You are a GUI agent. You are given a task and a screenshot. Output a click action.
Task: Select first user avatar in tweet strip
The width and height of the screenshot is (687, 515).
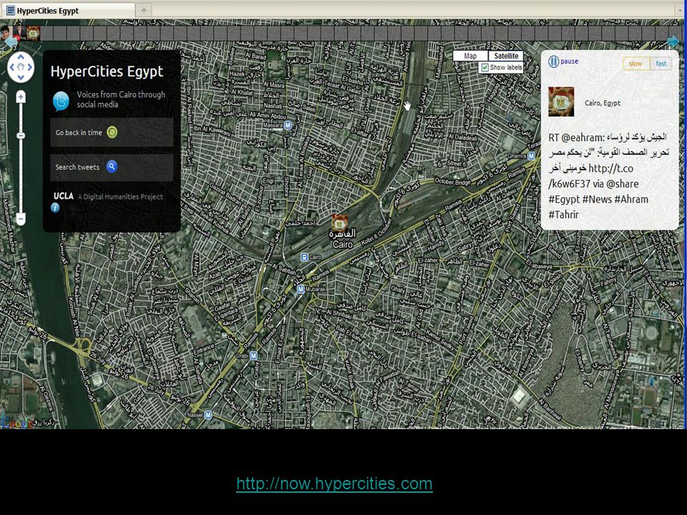pyautogui.click(x=5, y=32)
